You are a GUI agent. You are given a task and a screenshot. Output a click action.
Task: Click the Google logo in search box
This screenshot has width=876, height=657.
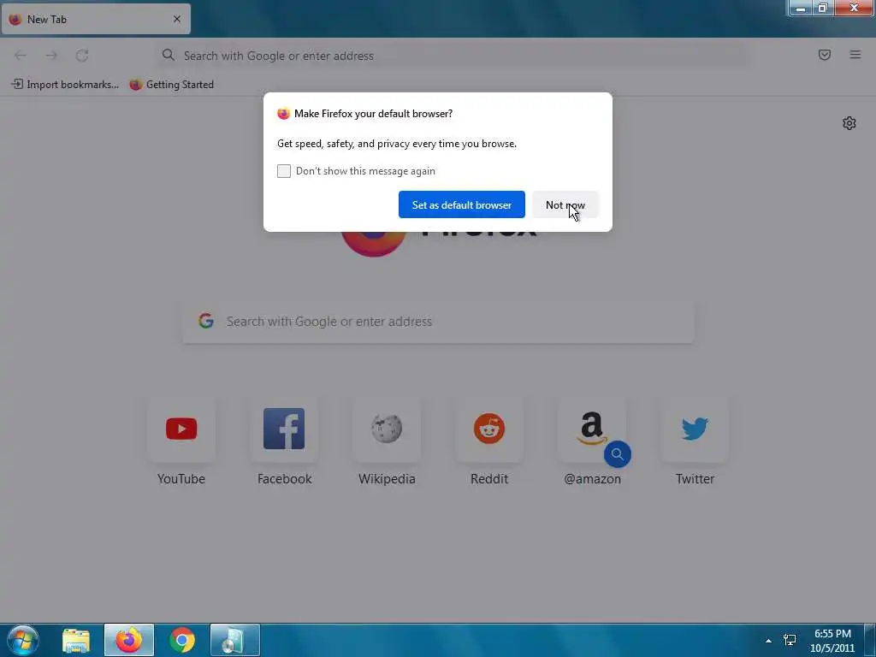206,321
